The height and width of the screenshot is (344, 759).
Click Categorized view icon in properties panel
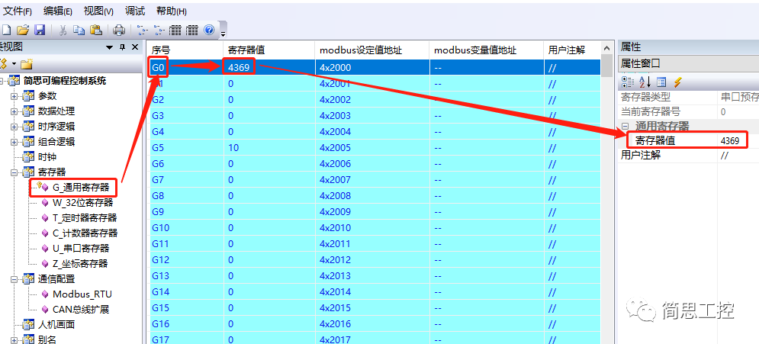[627, 82]
